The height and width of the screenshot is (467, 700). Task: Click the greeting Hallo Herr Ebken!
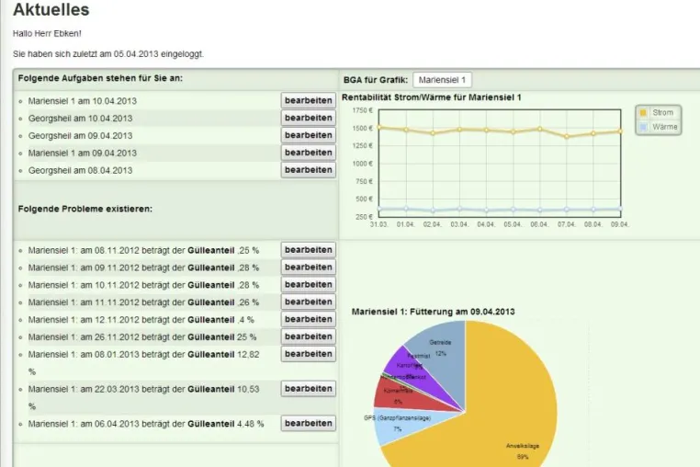[47, 33]
